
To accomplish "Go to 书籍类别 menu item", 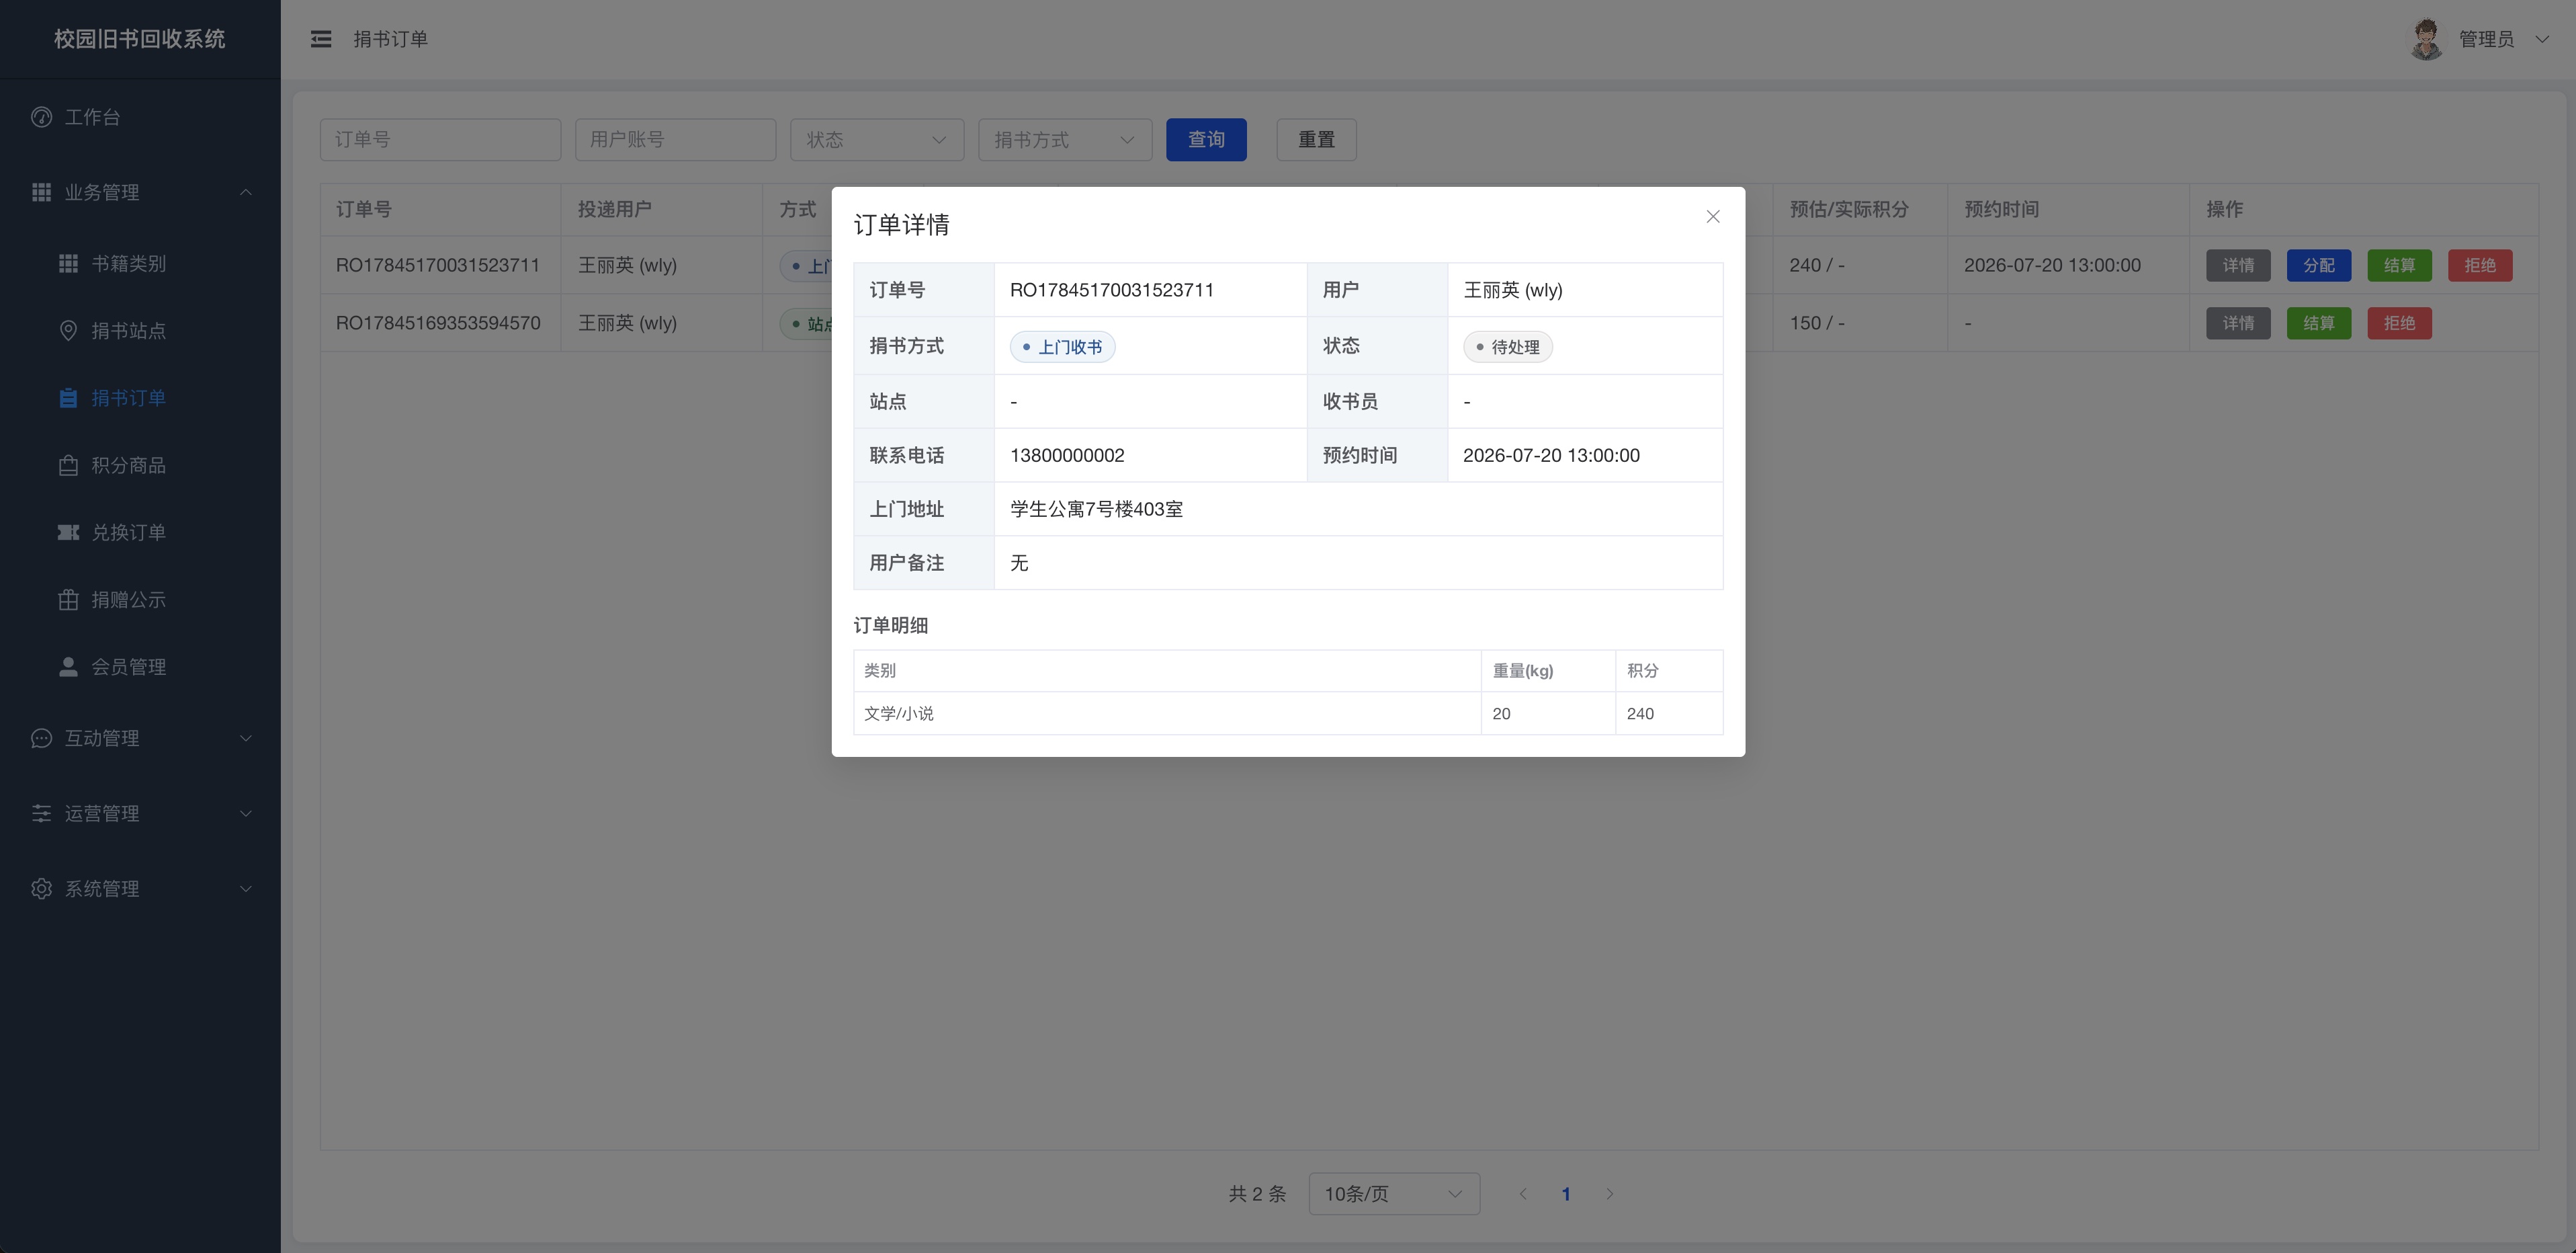I will coord(140,264).
